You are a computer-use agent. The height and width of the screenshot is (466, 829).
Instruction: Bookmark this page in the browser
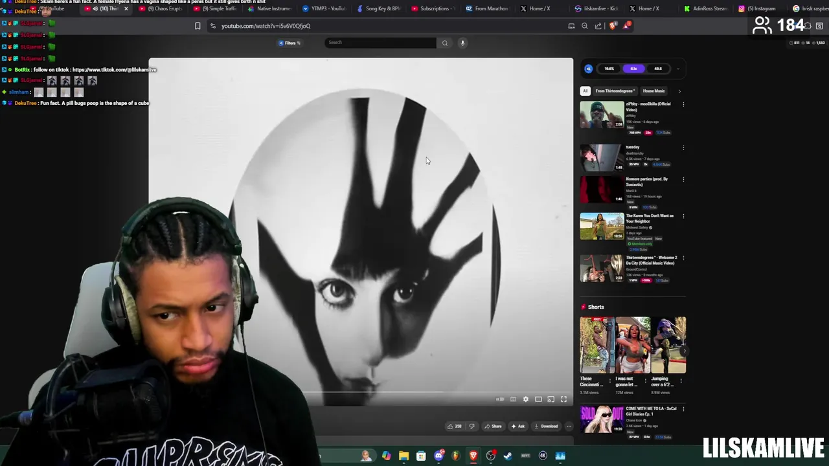pos(198,26)
